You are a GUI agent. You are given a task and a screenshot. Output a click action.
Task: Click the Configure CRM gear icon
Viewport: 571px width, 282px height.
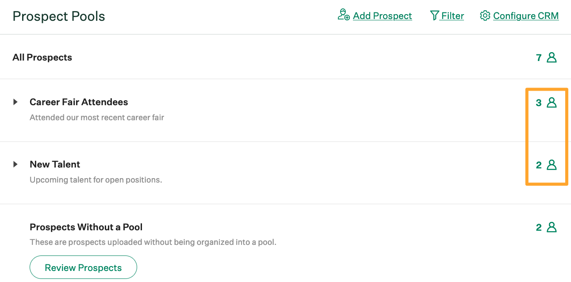485,15
